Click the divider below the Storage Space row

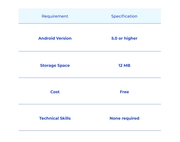89,78
